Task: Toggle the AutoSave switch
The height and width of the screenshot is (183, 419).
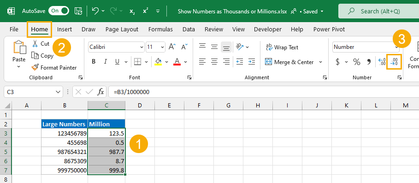Action: click(x=59, y=11)
